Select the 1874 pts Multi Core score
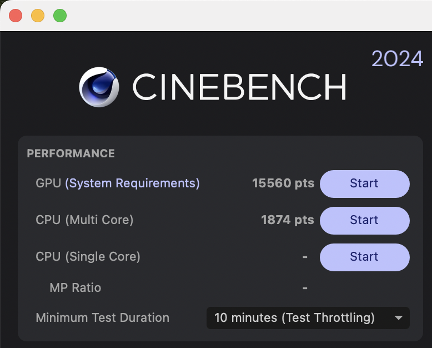The image size is (432, 348). (288, 220)
